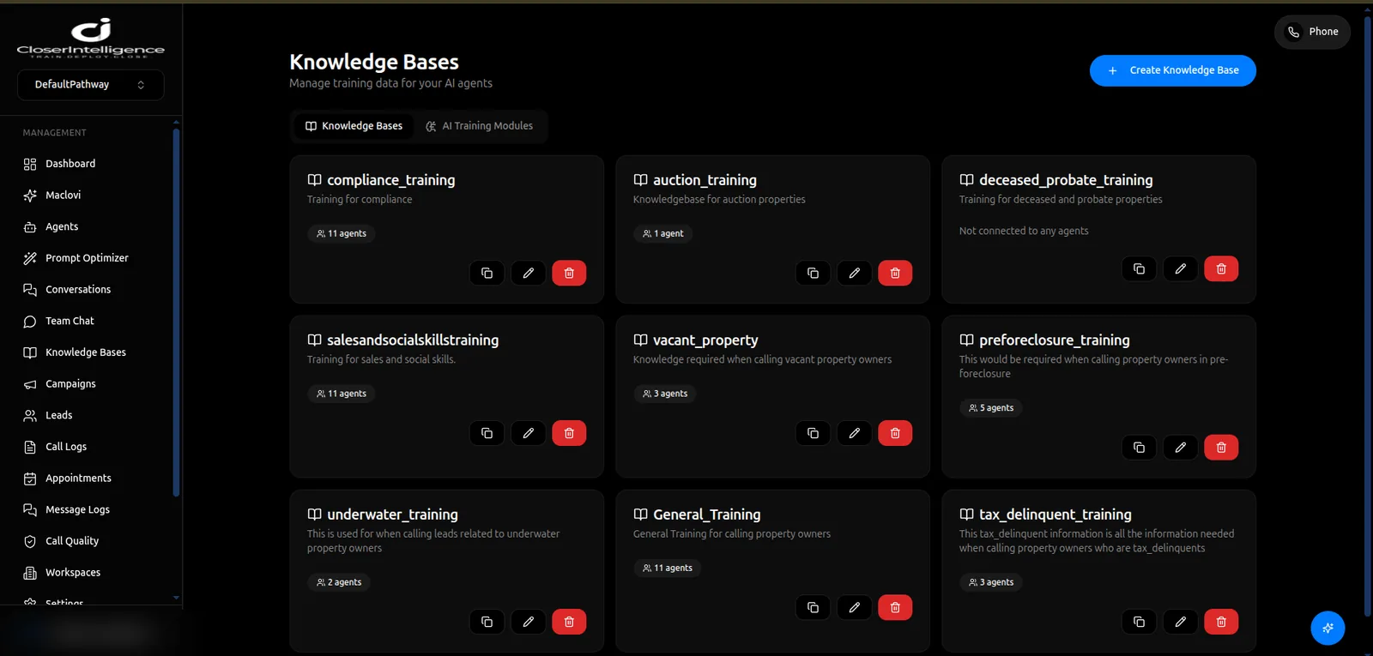The width and height of the screenshot is (1373, 656).
Task: Delete the auction_training knowledge base
Action: [895, 273]
